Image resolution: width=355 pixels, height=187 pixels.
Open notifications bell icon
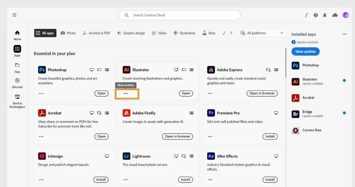pos(325,15)
